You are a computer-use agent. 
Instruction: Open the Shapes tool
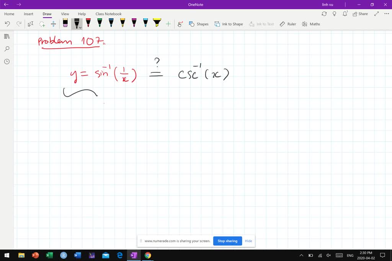tap(199, 24)
